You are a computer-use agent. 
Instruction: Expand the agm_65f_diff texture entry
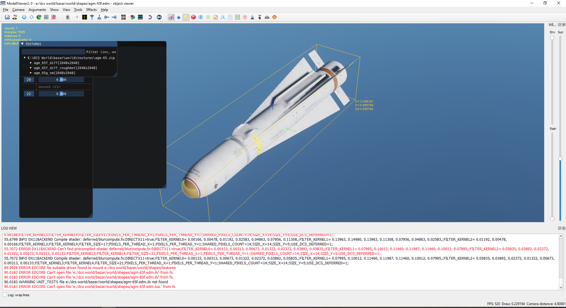pyautogui.click(x=31, y=63)
